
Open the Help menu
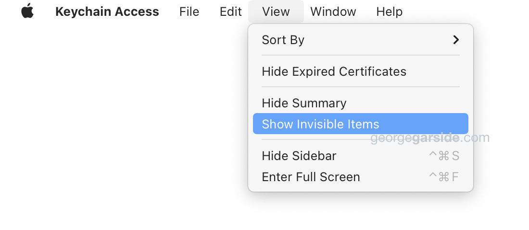point(390,11)
